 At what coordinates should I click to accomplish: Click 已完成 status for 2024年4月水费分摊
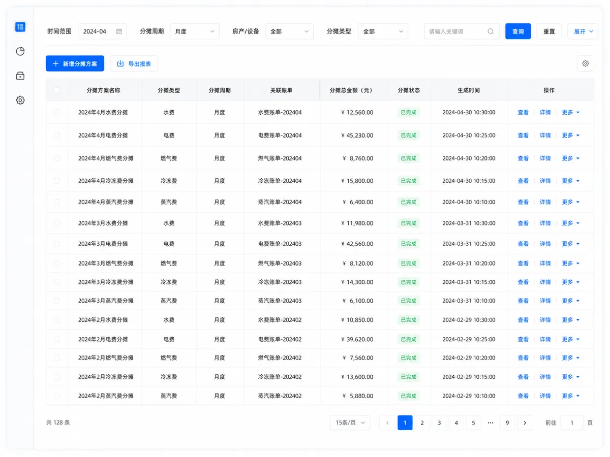click(x=409, y=112)
